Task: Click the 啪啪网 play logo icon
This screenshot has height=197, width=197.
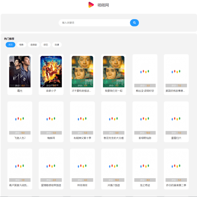Action: tap(91, 5)
